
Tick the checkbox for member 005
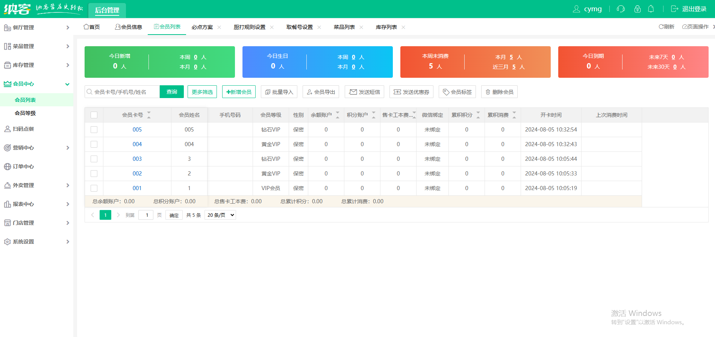94,130
